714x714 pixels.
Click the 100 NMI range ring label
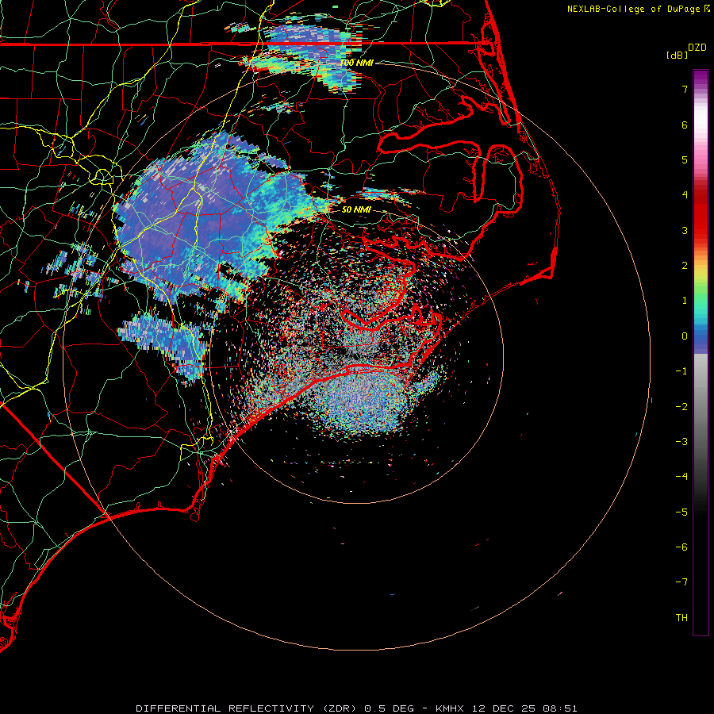pyautogui.click(x=356, y=63)
